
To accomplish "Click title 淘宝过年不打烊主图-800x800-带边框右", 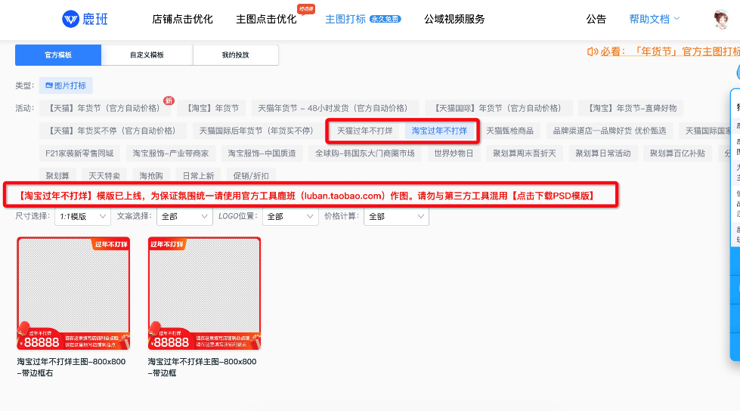I will 71,367.
